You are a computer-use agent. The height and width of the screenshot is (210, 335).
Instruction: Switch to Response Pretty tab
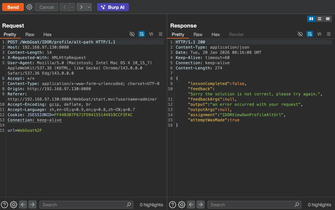[178, 34]
